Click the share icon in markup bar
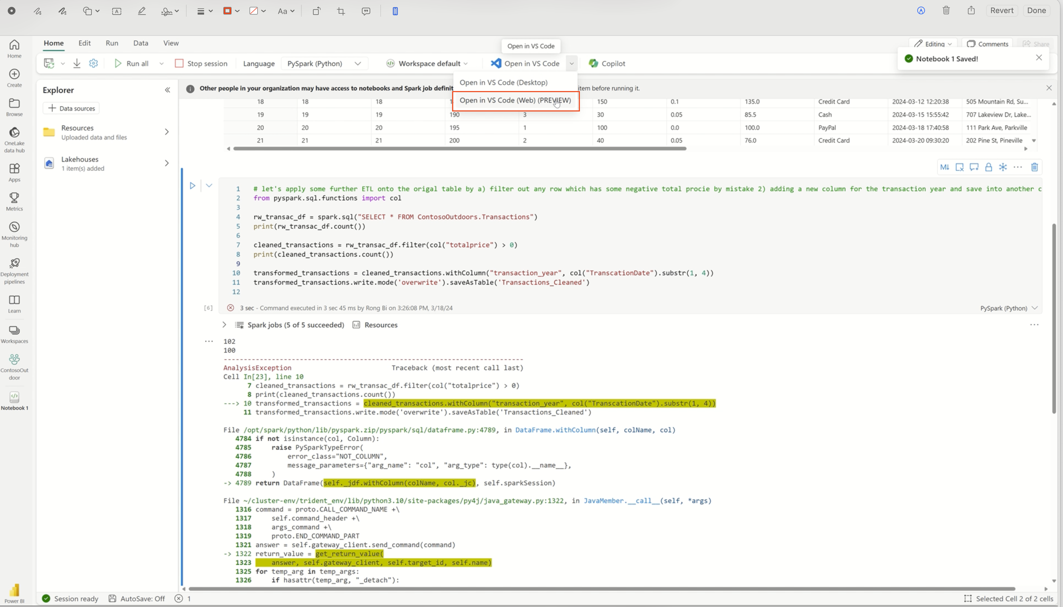The height and width of the screenshot is (607, 1063). 971,10
